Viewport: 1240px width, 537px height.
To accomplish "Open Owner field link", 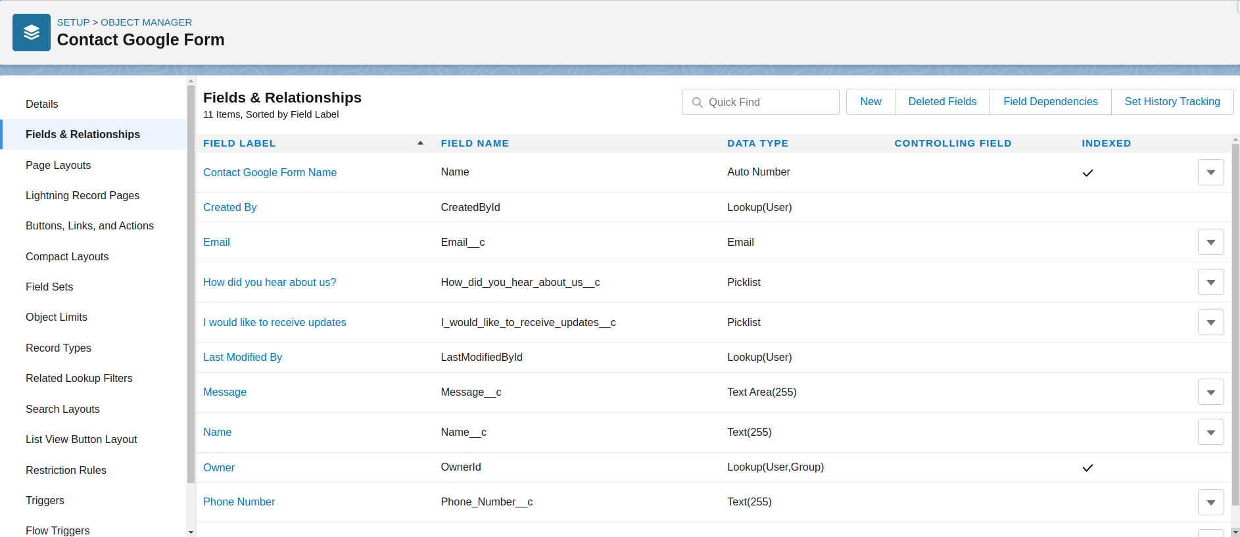I will (x=219, y=467).
